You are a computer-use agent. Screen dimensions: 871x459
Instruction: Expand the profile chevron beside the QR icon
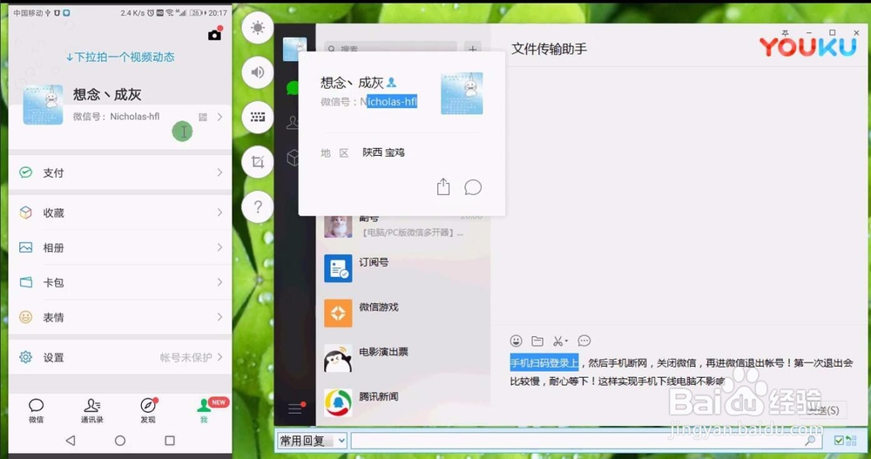click(220, 117)
